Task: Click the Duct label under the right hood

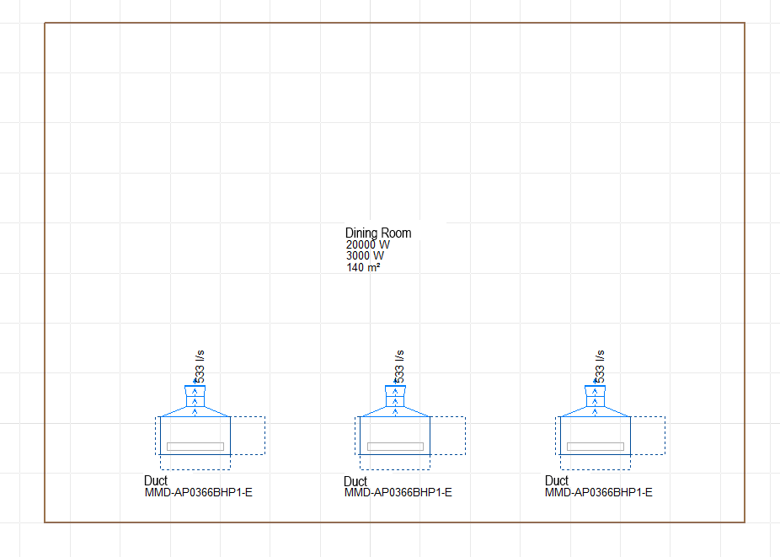Action: click(556, 480)
